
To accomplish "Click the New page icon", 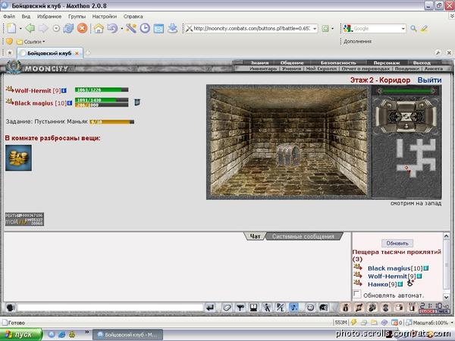I will (x=11, y=28).
